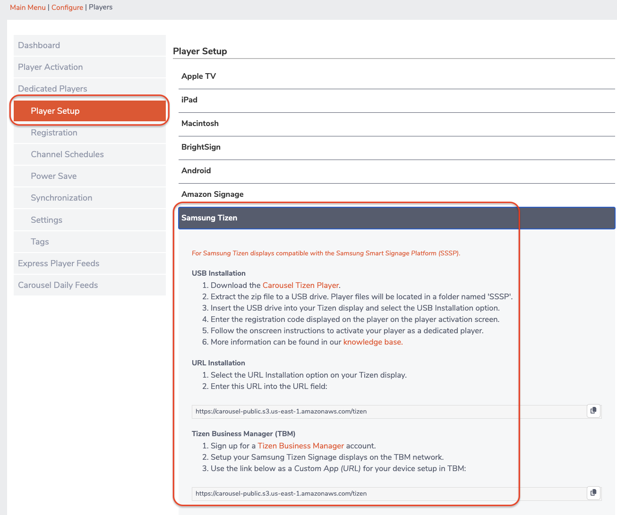617x515 pixels.
Task: Open Express Player Feeds
Action: [x=90, y=263]
